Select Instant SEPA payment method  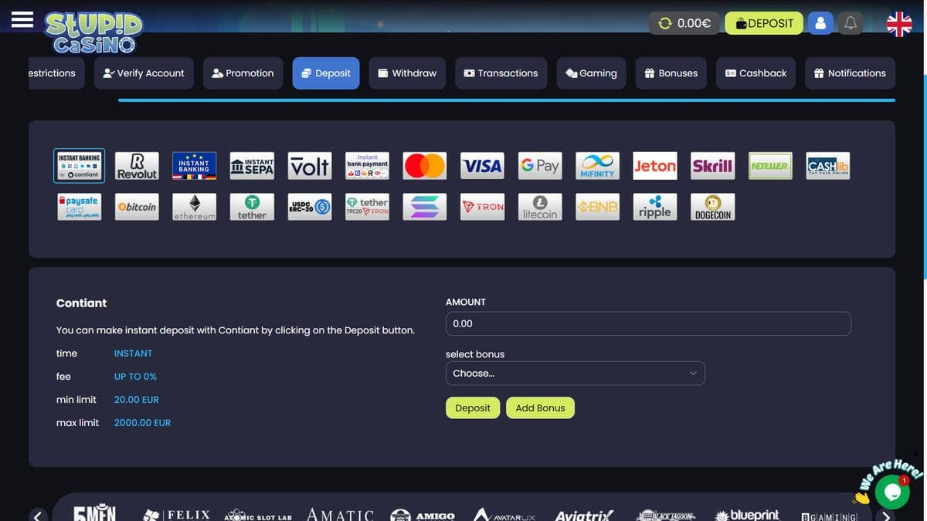[252, 165]
